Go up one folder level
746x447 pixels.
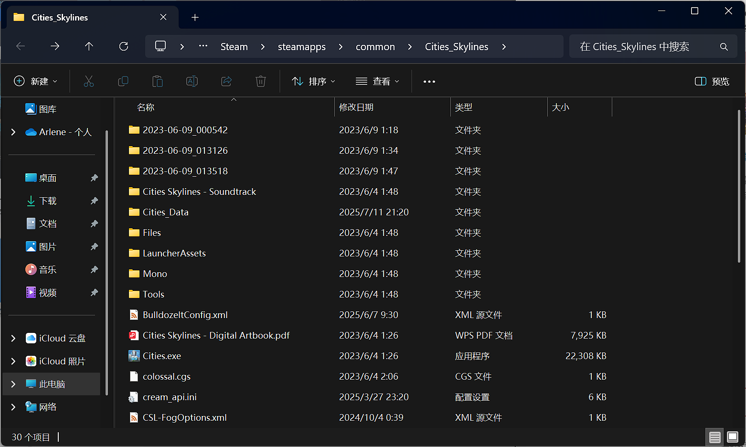(x=89, y=46)
